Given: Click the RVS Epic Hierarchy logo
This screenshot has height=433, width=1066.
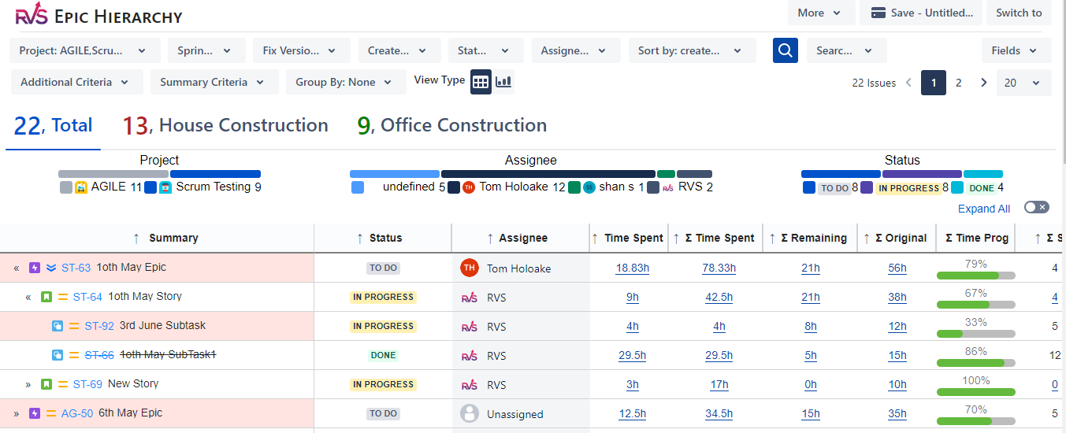Looking at the screenshot, I should point(98,15).
